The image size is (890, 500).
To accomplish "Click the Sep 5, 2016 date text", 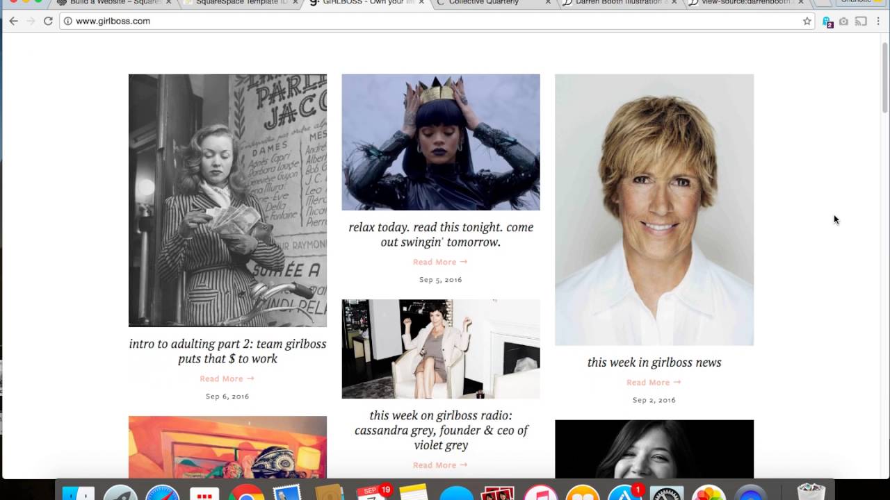I will (441, 280).
